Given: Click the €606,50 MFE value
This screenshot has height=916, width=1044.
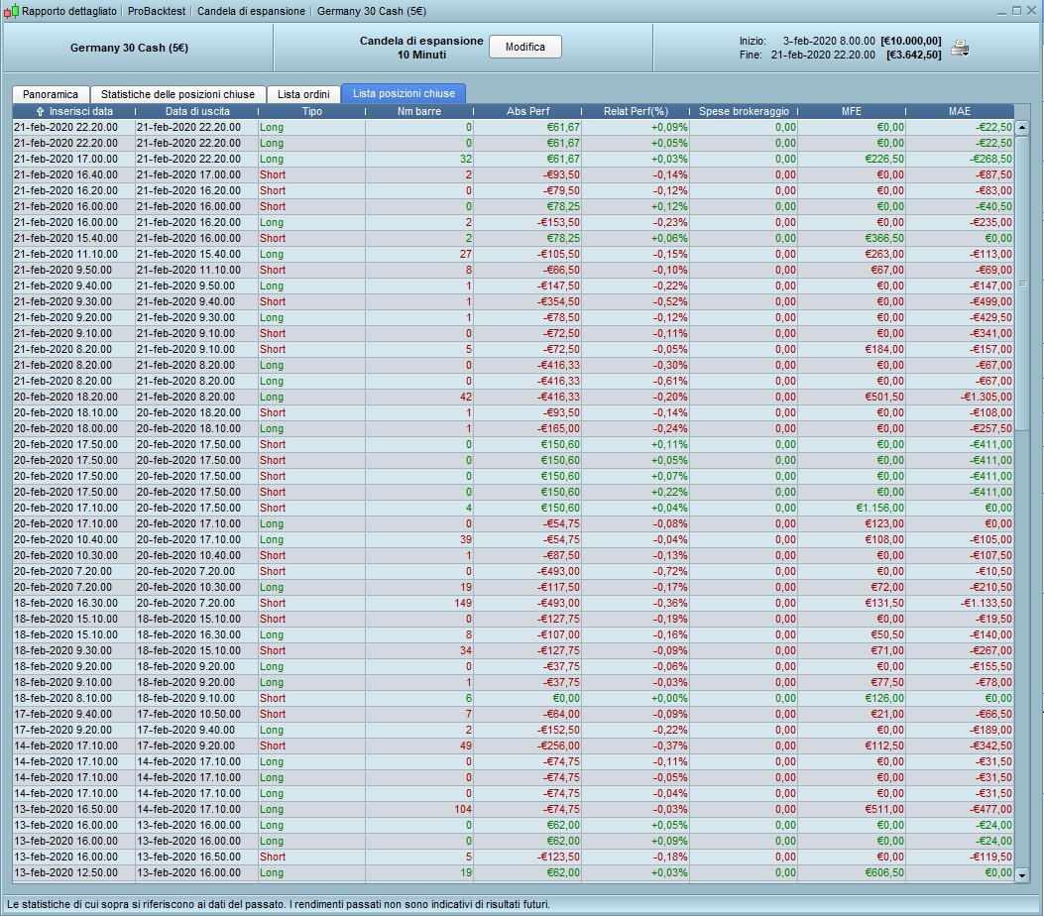Looking at the screenshot, I should pos(883,872).
